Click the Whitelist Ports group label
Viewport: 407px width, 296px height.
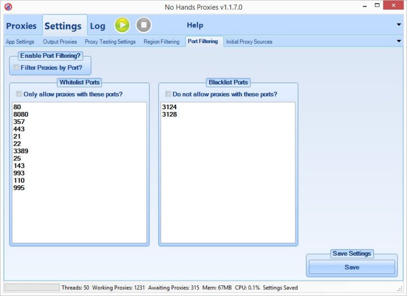click(79, 82)
